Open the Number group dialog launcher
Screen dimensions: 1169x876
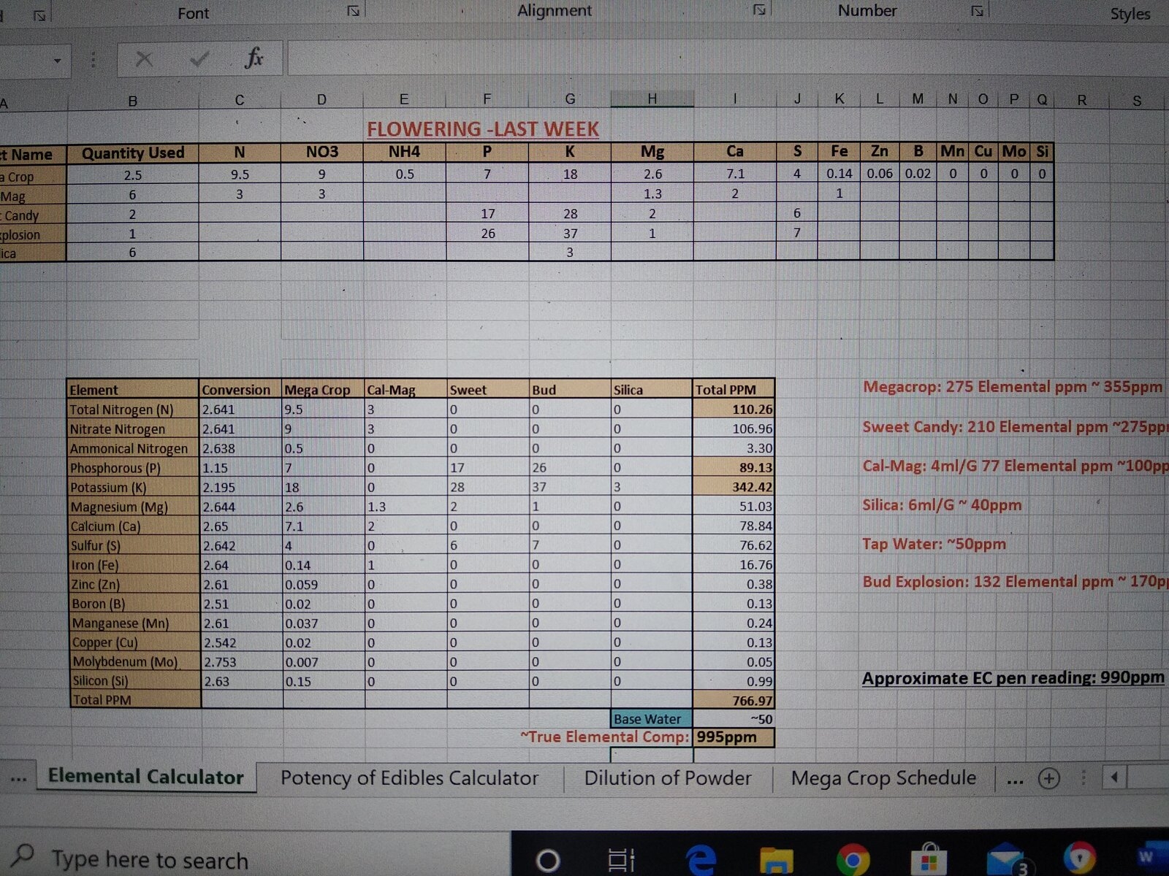(977, 11)
